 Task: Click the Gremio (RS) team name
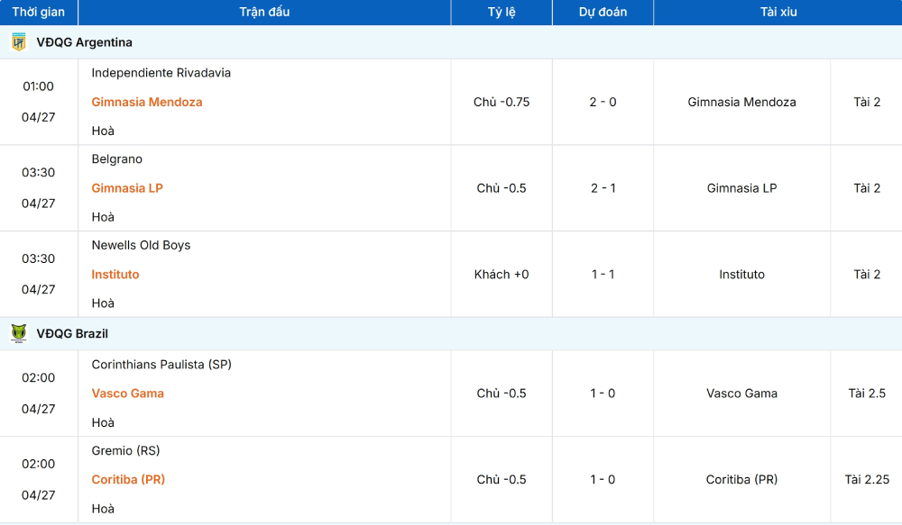125,450
